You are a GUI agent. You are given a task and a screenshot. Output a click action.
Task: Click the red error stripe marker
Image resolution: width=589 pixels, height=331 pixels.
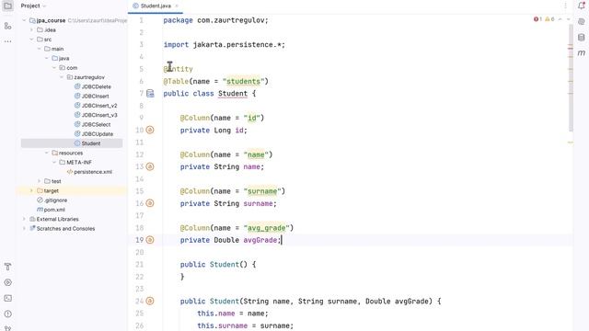point(571,49)
